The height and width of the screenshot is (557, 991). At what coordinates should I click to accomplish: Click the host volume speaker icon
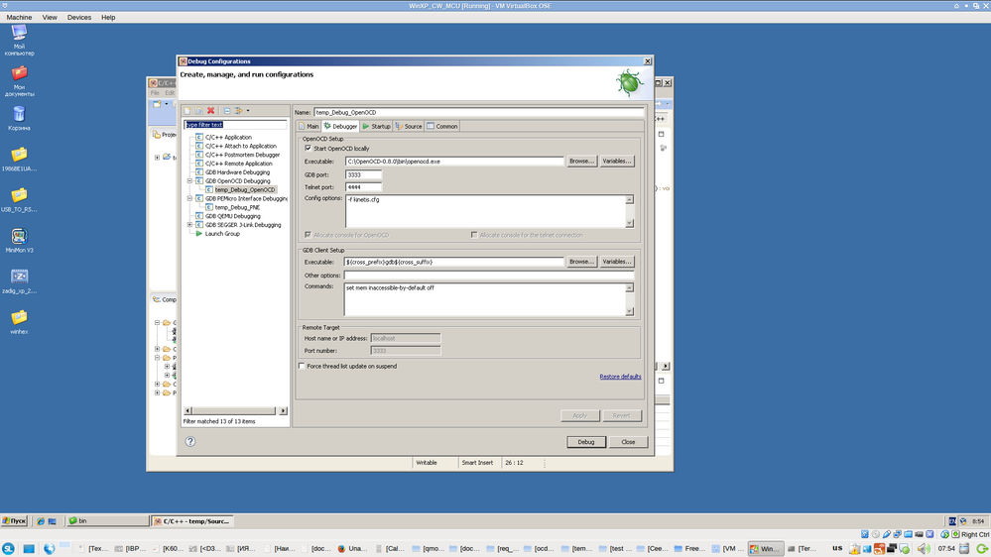point(924,549)
